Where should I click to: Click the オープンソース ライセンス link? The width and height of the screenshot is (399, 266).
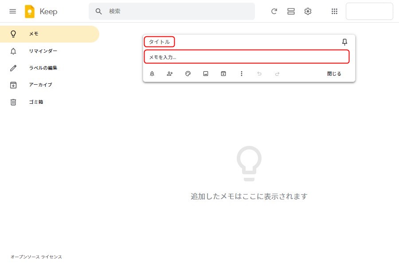pyautogui.click(x=36, y=257)
